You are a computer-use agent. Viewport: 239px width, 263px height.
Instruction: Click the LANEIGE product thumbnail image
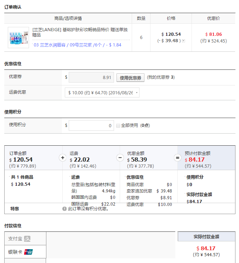18,38
